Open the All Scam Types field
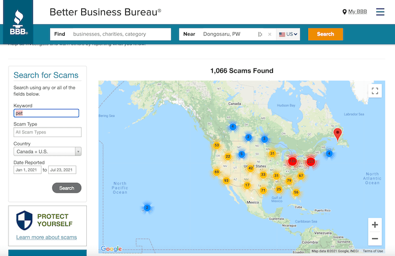The height and width of the screenshot is (256, 395). click(x=47, y=132)
